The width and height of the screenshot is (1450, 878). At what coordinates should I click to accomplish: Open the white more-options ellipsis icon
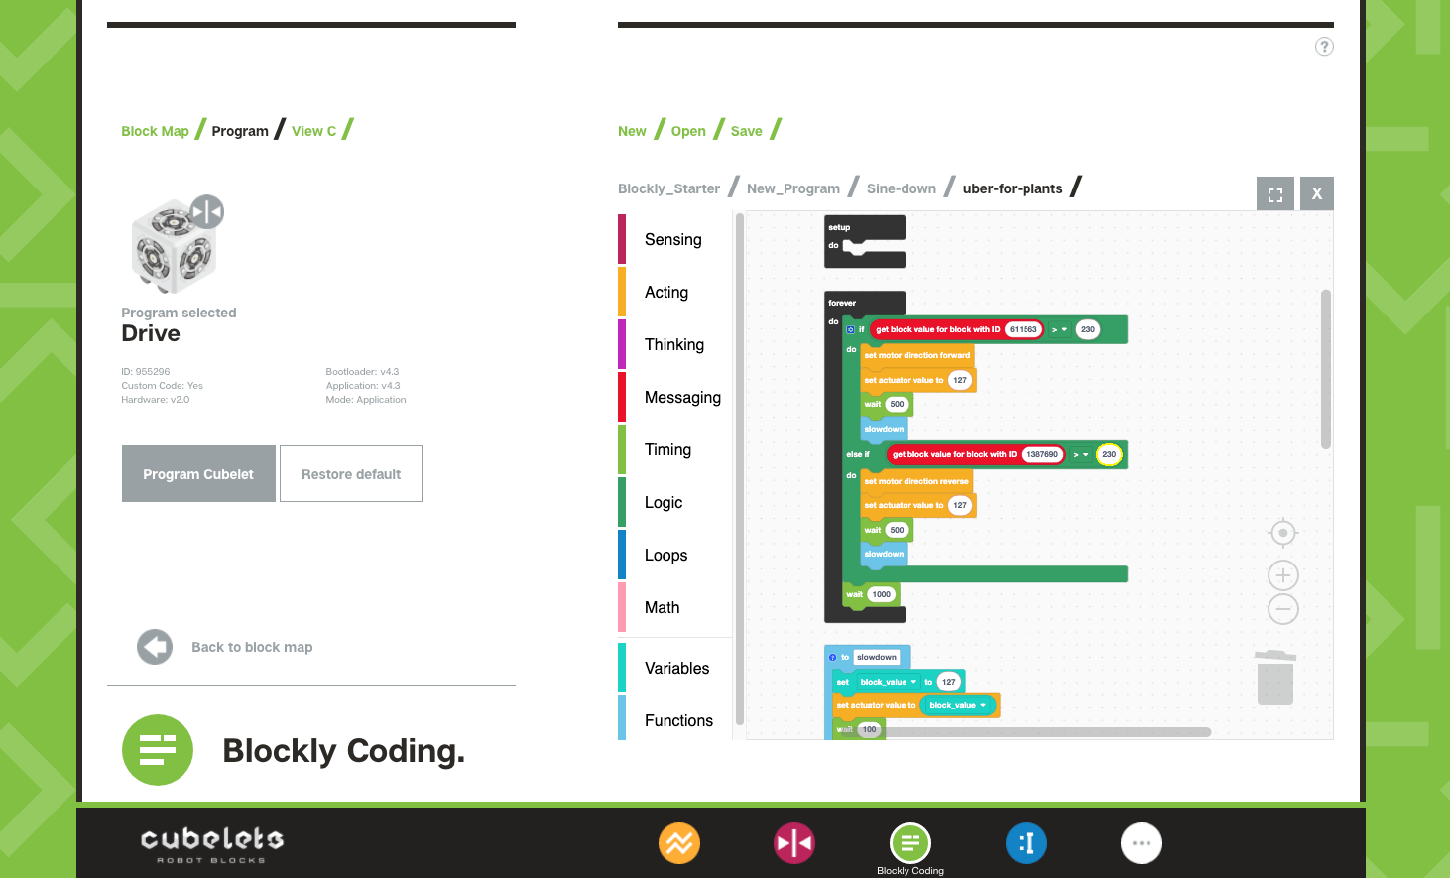coord(1142,843)
